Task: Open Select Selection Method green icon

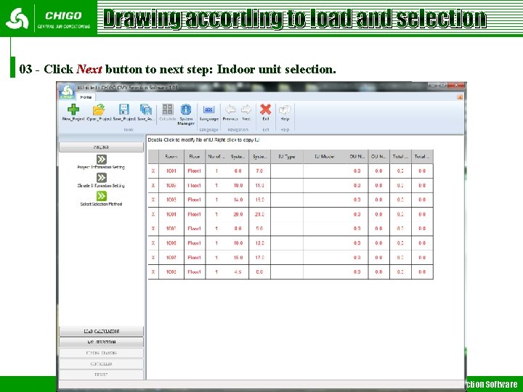Action: 102,196
